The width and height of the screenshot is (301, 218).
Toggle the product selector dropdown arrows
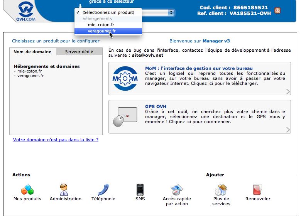point(171,13)
